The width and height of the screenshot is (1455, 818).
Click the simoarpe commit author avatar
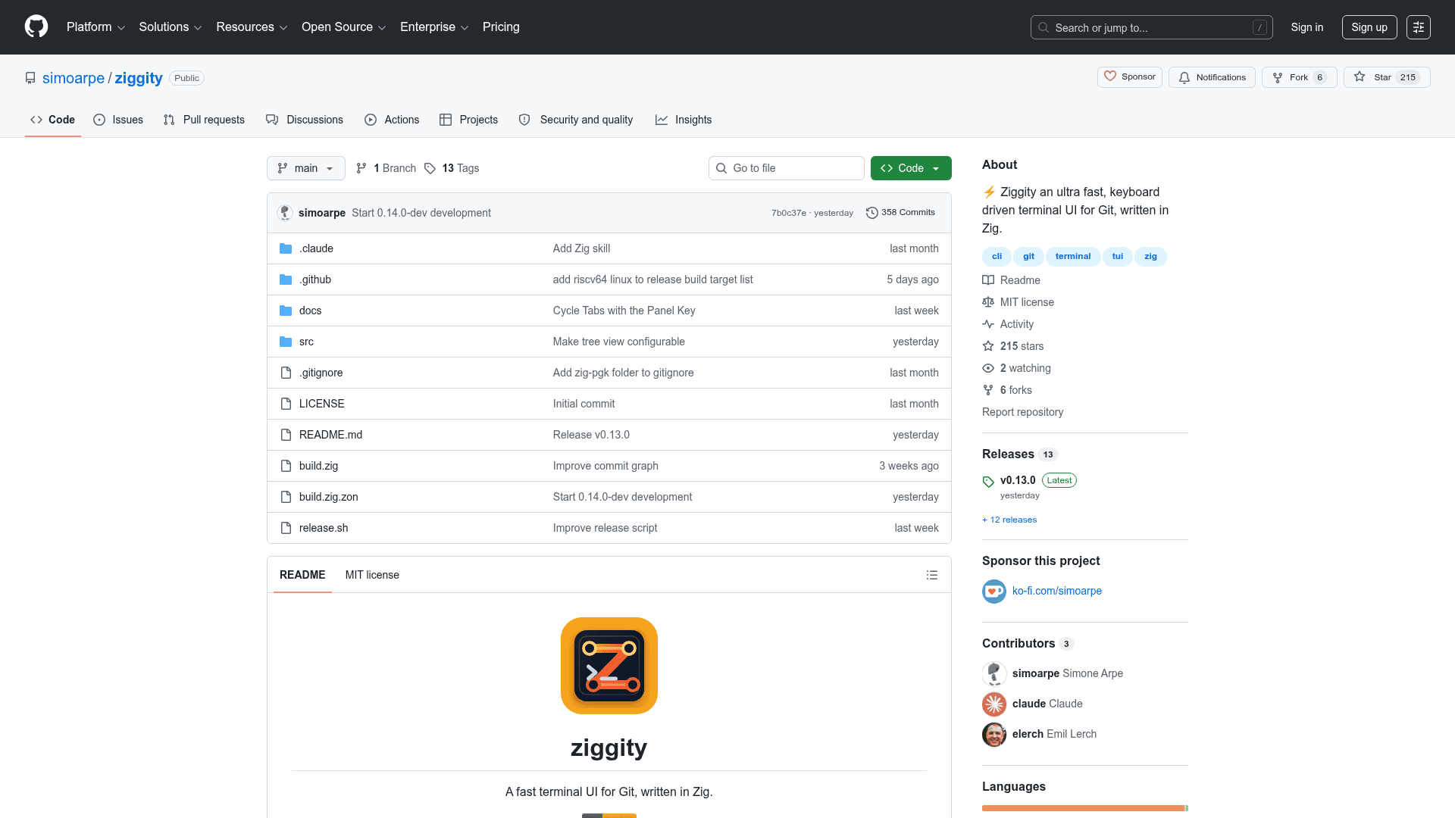click(x=285, y=213)
